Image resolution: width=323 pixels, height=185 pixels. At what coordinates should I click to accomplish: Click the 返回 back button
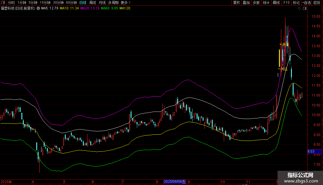317,3
